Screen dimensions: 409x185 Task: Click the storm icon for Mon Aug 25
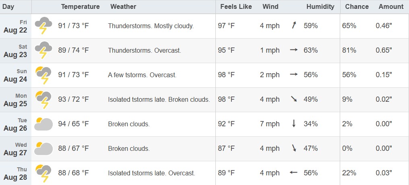[x=43, y=99]
